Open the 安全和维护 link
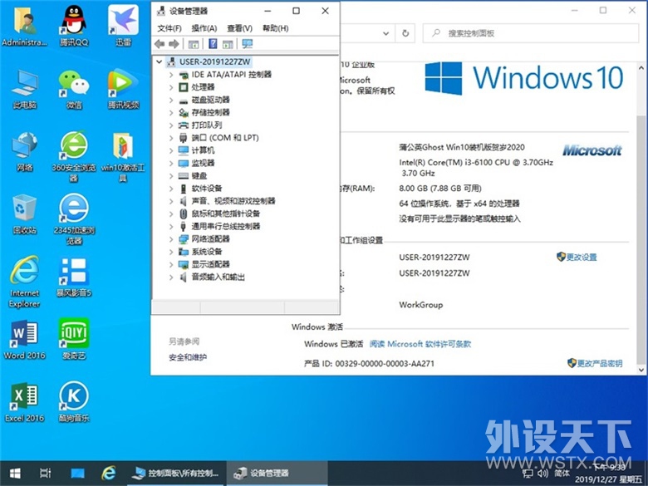This screenshot has width=648, height=486. pos(188,357)
